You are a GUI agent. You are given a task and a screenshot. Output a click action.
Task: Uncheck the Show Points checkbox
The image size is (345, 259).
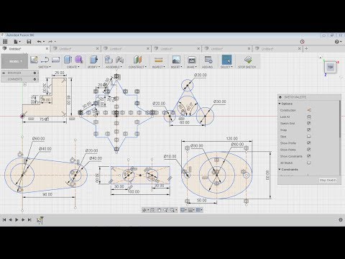309,150
